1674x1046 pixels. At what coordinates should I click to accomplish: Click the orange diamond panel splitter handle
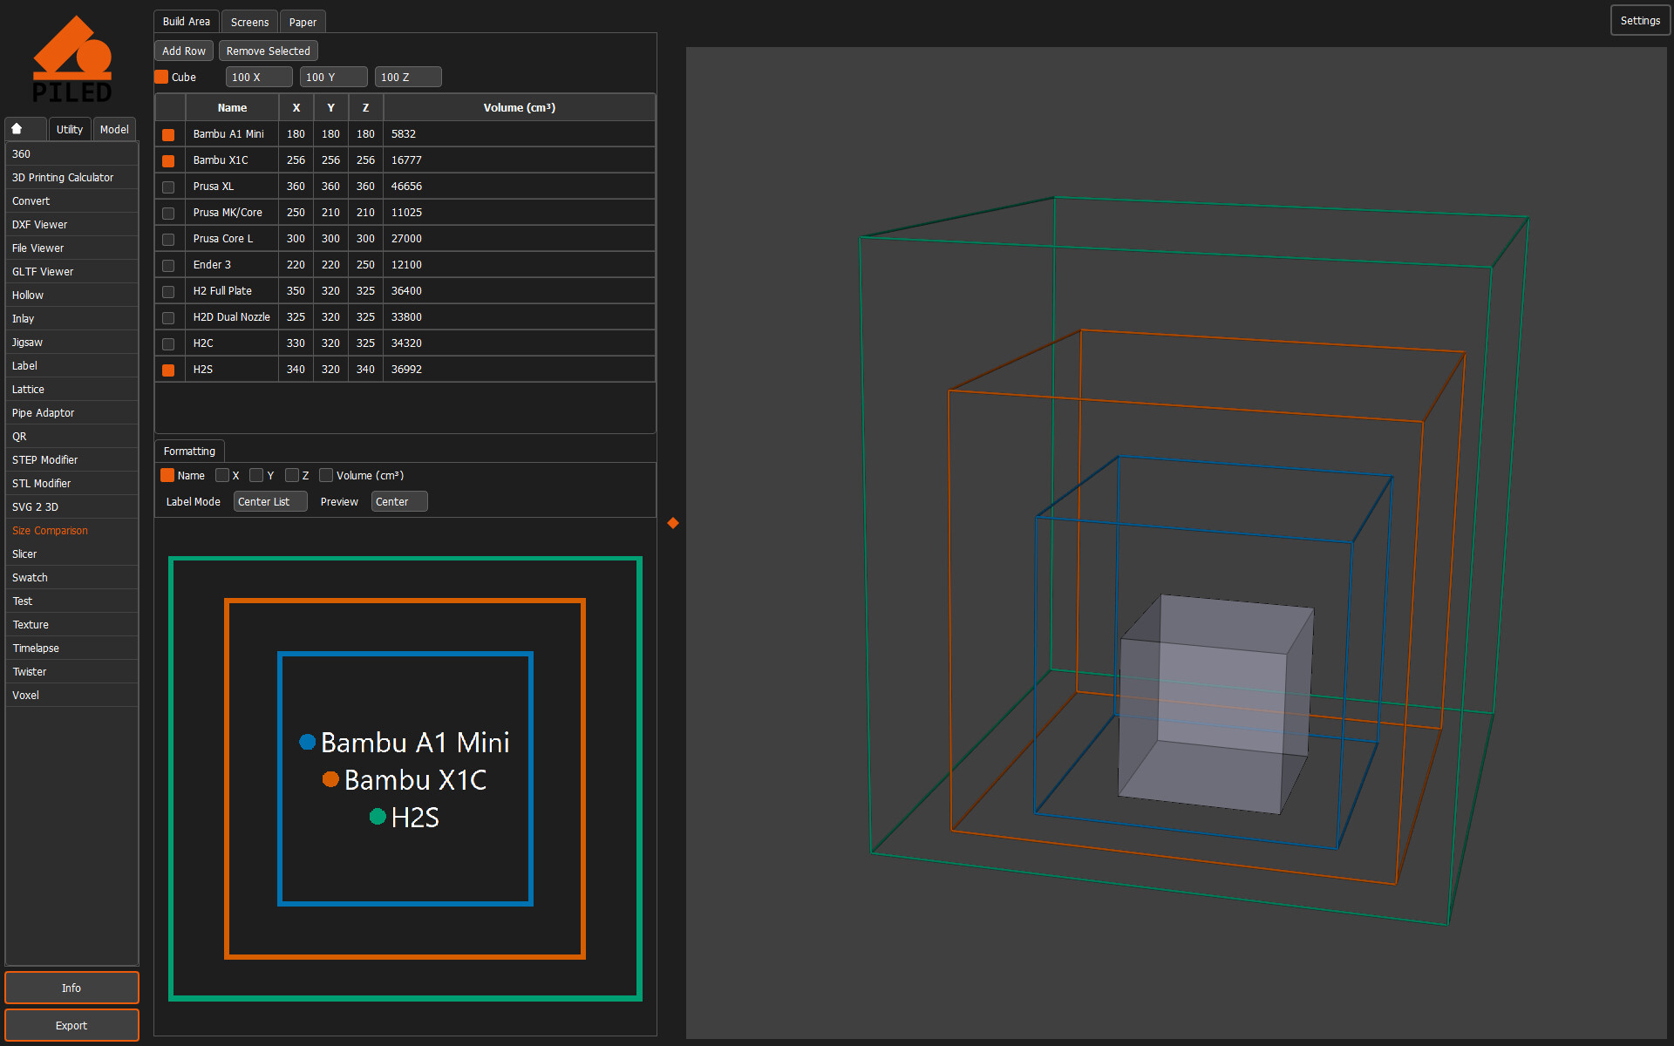point(673,523)
